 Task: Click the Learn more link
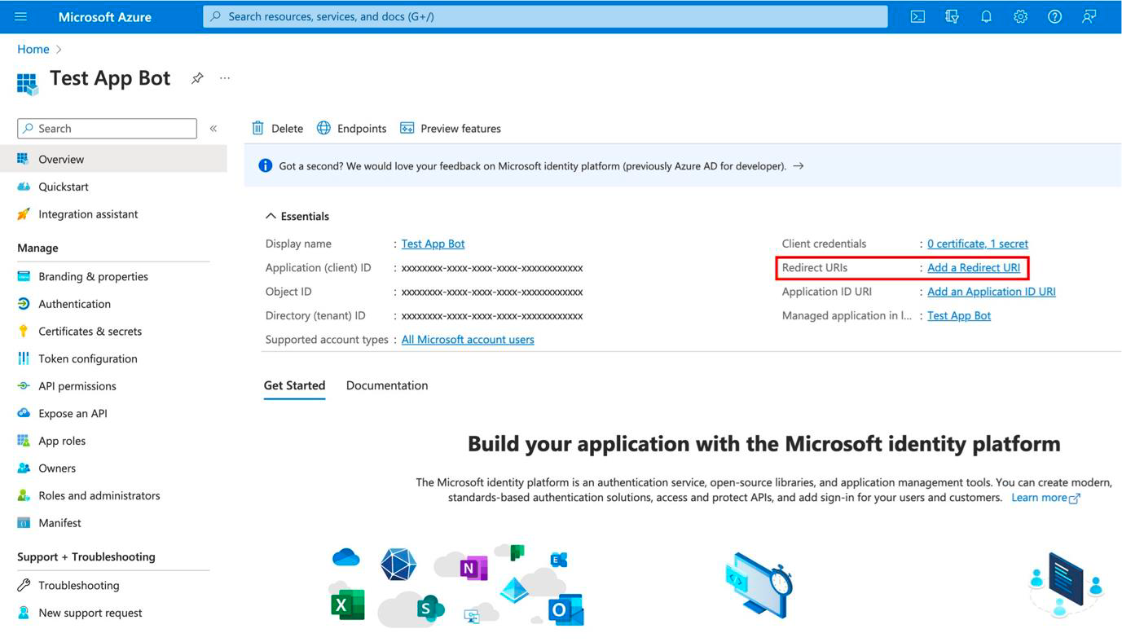[x=1045, y=498]
